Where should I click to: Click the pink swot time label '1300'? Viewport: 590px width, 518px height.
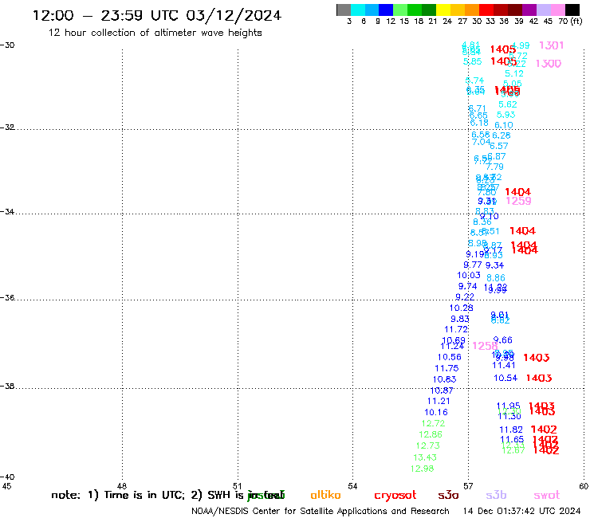point(549,64)
